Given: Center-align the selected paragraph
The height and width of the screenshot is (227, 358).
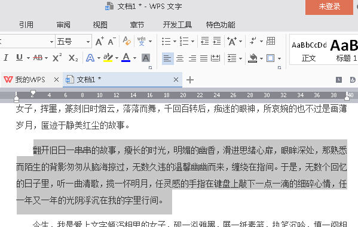Looking at the screenshot, I should point(180,58).
